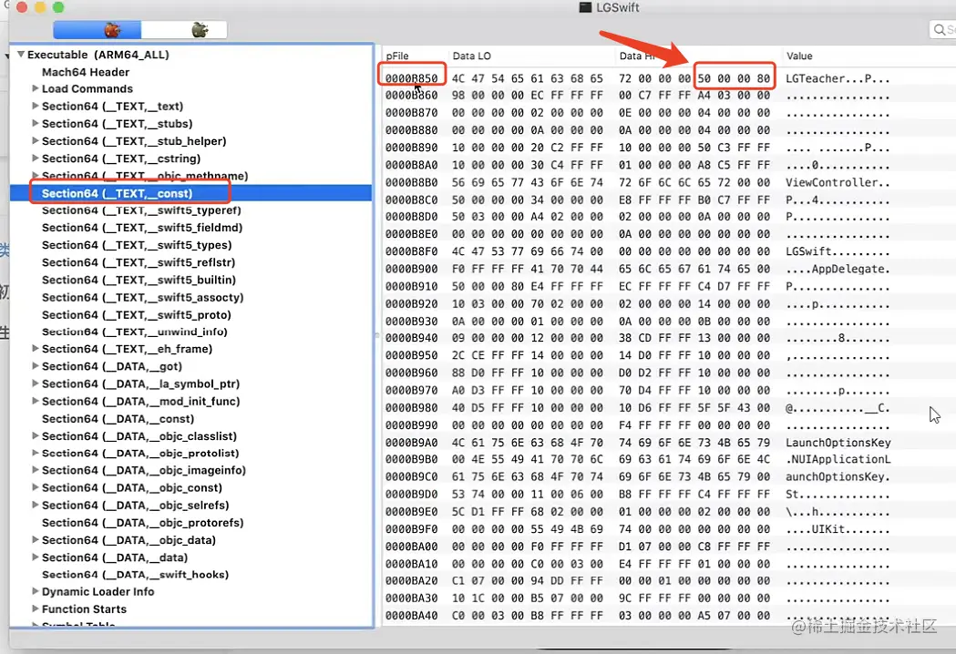The width and height of the screenshot is (956, 654).
Task: Expand Section64 (__TEXT,__stubs) disclosure triangle
Action: point(36,123)
